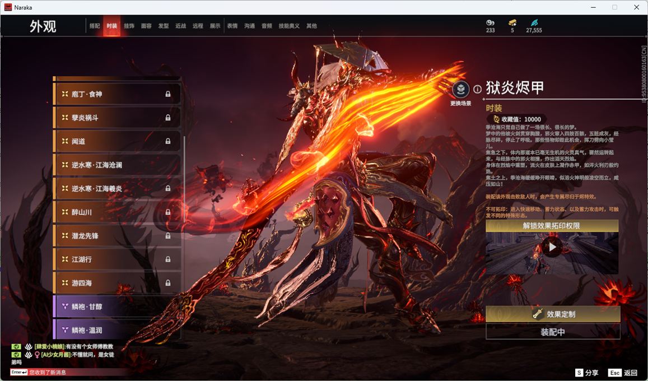Viewport: 648px width, 381px height.
Task: Select the 庖丁·食神 outfit
Action: pyautogui.click(x=118, y=94)
